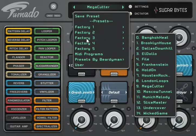Select previous preset on Default slot
Image resolution: width=196 pixels, height=136 pixels.
click(102, 92)
